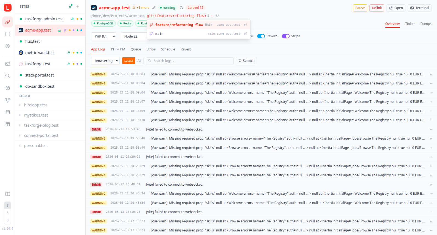Open the Tinker tab

tap(410, 24)
